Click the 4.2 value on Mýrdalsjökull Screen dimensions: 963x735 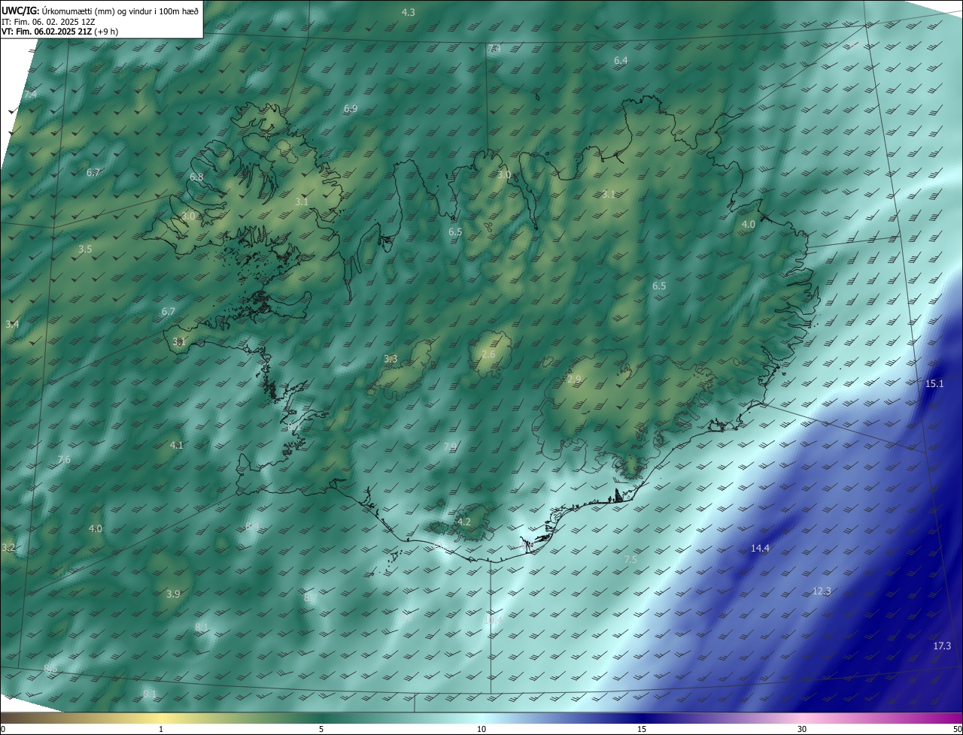pyautogui.click(x=464, y=522)
